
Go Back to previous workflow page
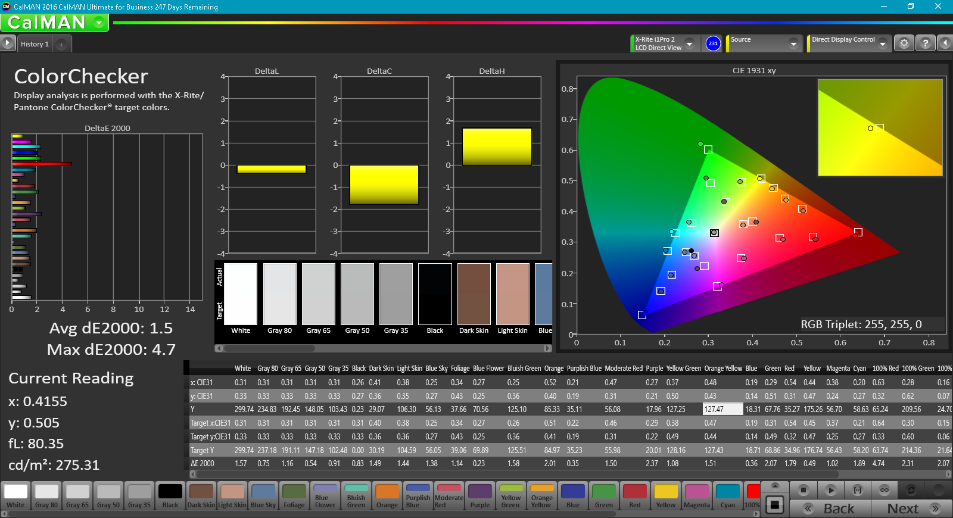pyautogui.click(x=830, y=508)
